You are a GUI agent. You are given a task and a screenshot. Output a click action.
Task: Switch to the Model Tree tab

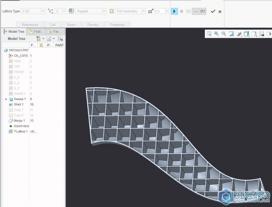point(14,31)
